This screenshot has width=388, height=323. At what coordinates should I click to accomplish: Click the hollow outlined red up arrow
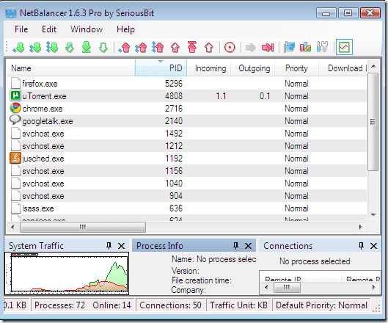209,47
